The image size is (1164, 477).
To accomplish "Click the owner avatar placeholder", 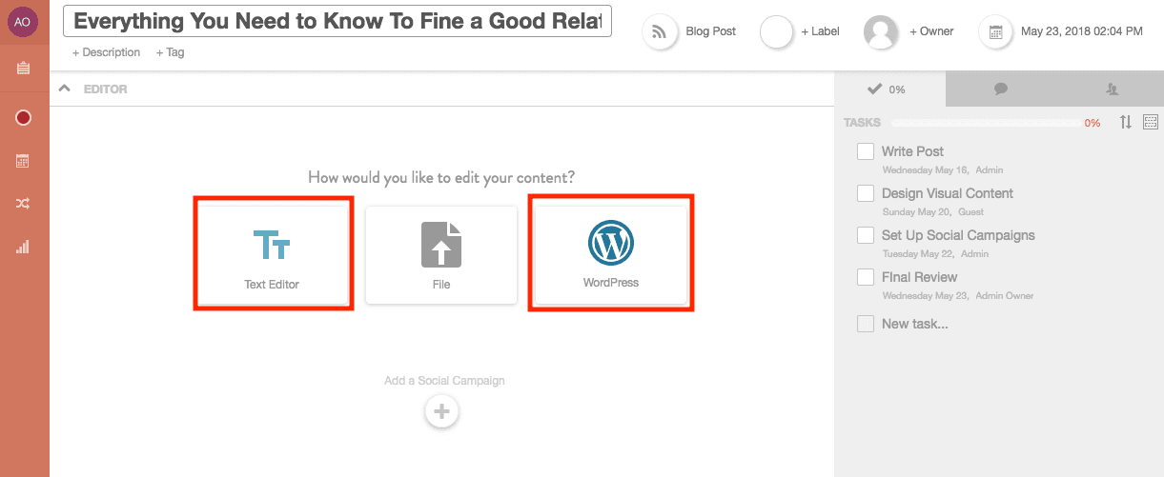I will coord(881,32).
